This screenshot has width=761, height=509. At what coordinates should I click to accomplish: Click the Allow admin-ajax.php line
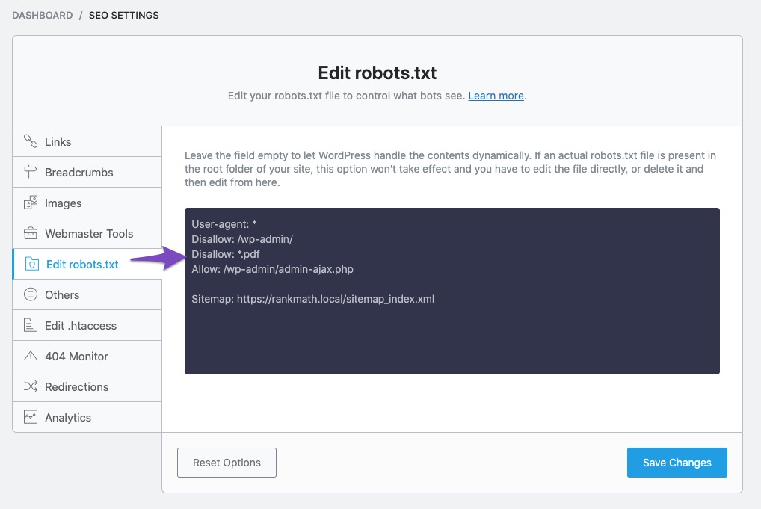[272, 269]
